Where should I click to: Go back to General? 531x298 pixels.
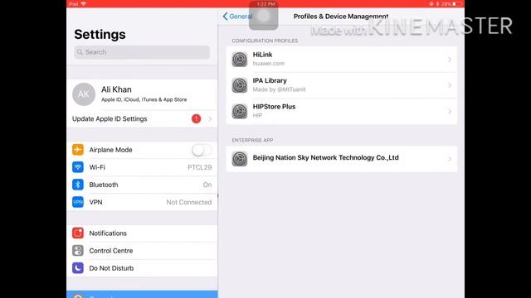237,17
